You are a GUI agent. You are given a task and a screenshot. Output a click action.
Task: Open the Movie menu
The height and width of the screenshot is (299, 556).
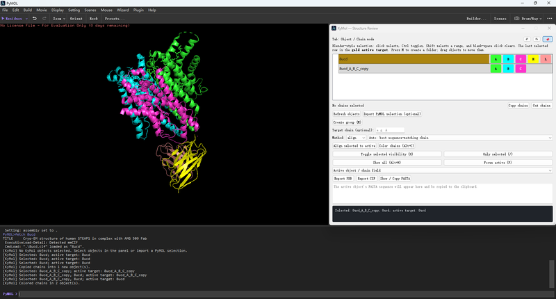pyautogui.click(x=42, y=10)
